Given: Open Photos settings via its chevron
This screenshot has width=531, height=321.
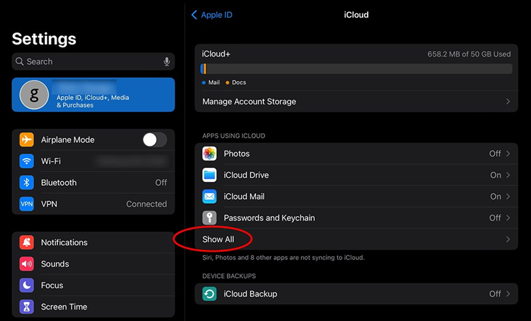Looking at the screenshot, I should click(508, 153).
